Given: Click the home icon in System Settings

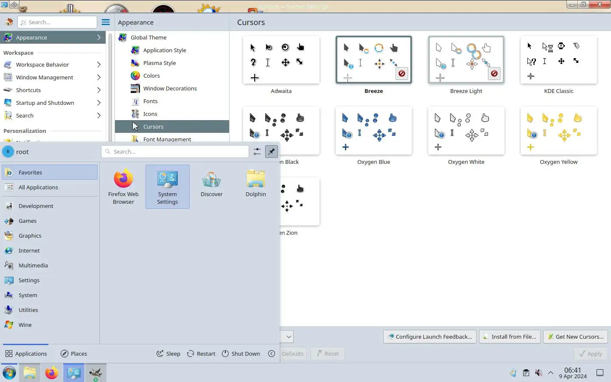Looking at the screenshot, I should tap(9, 22).
